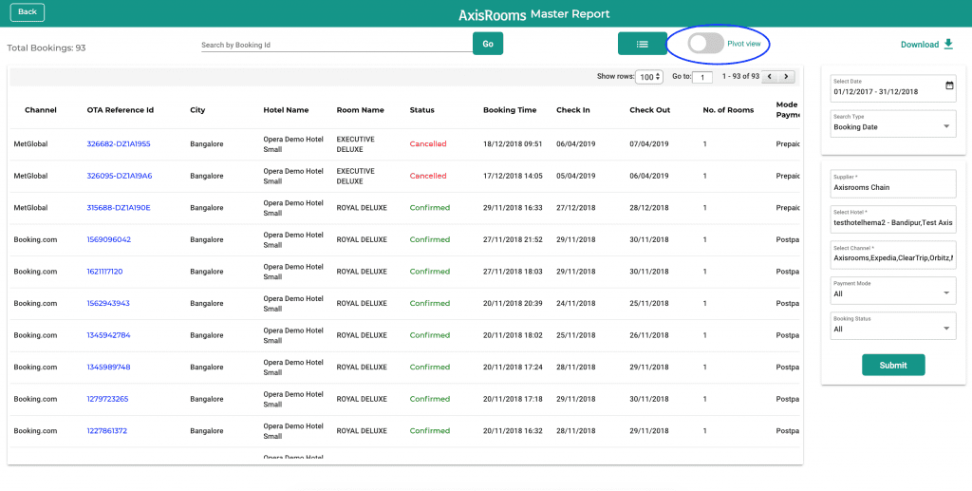Open booking 1569096042 link
This screenshot has height=491, width=972.
click(x=108, y=239)
